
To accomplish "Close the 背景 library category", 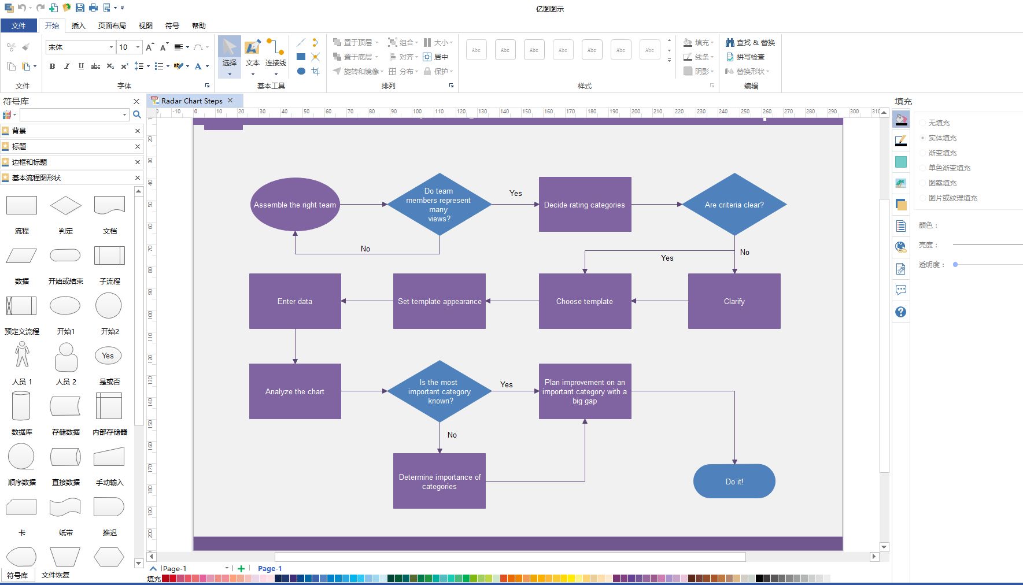I will (138, 131).
